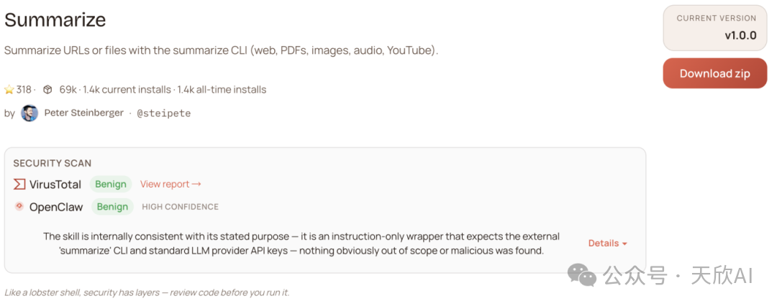Click the 1.4k all-time installs text
The width and height of the screenshot is (777, 306).
click(x=222, y=90)
